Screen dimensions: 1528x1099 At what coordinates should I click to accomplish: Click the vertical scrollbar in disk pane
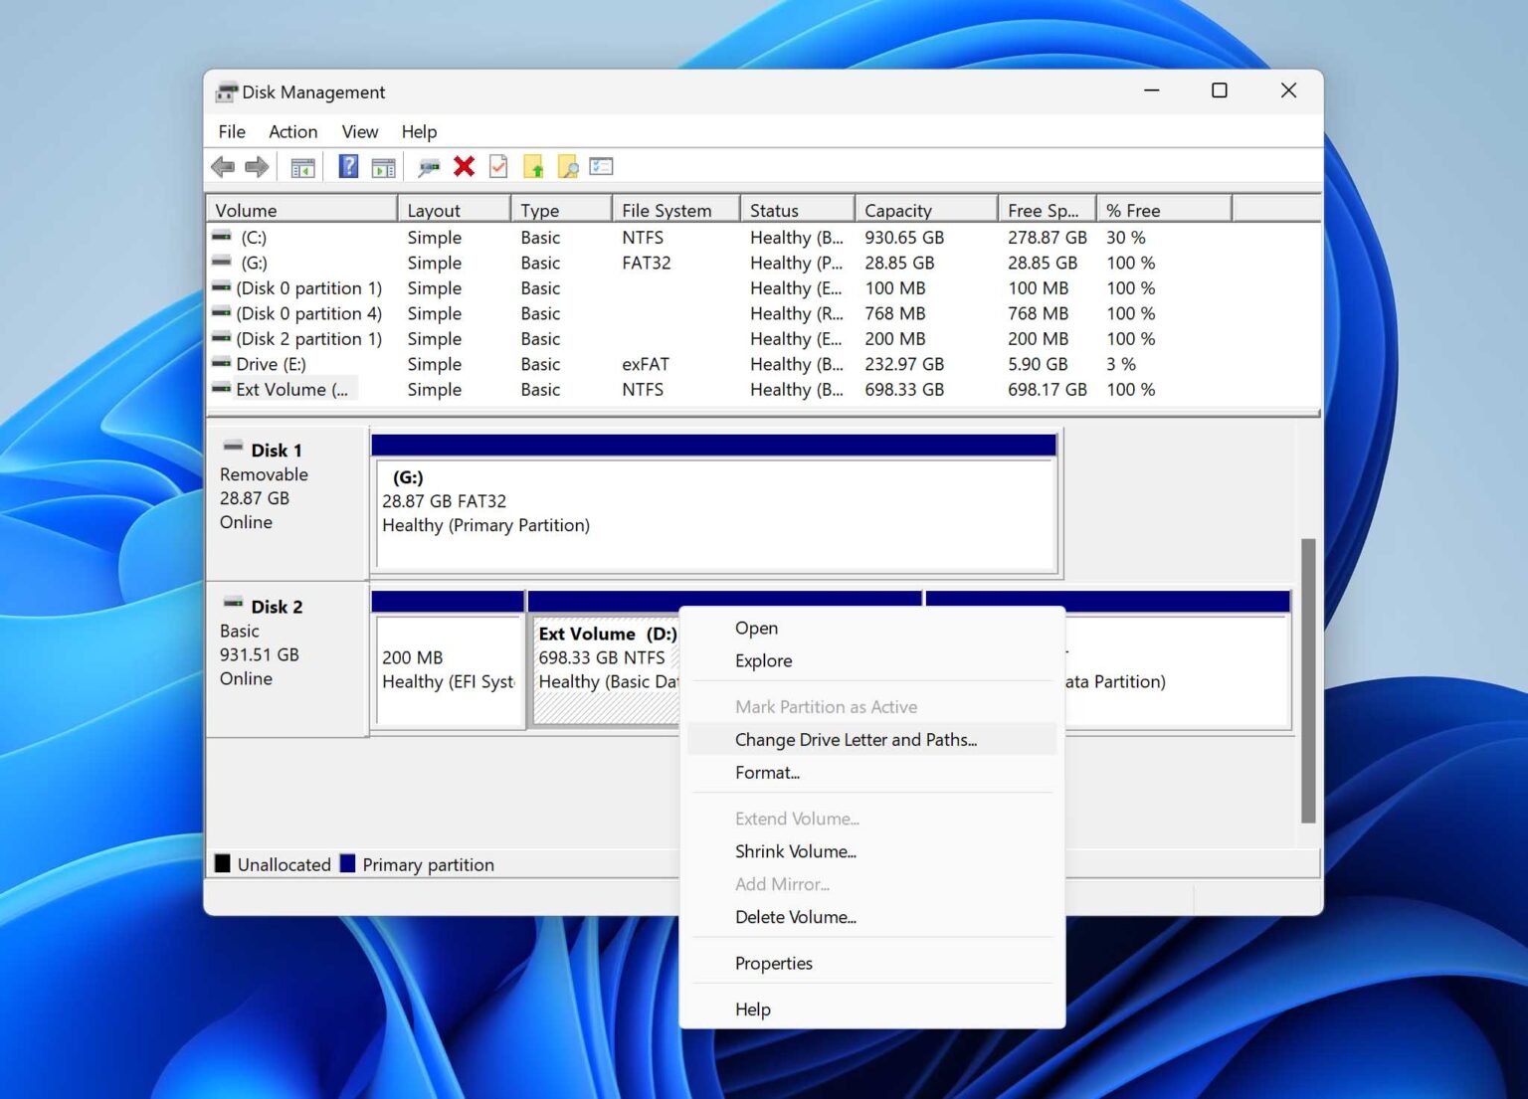1308,681
